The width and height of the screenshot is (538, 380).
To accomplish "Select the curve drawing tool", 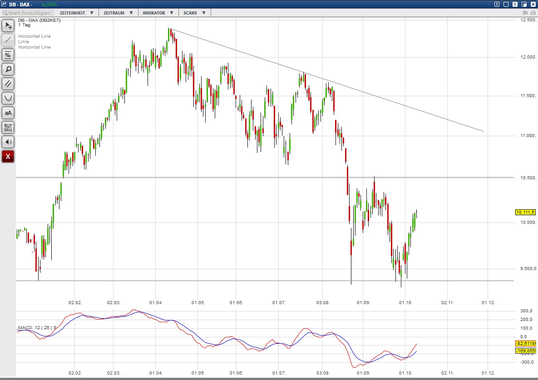I will [7, 98].
